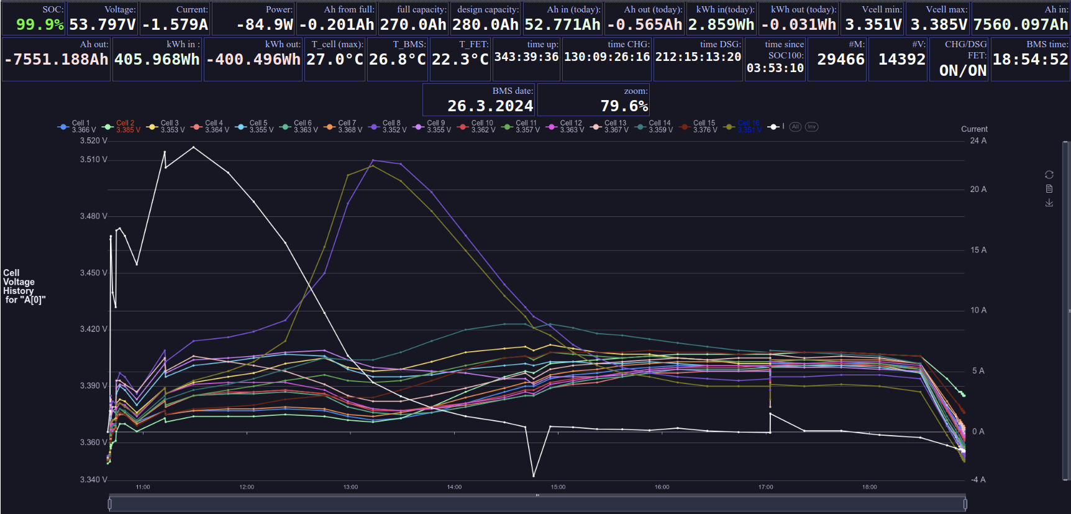
Task: Toggle Cell 9 series in legend
Action: (x=432, y=126)
